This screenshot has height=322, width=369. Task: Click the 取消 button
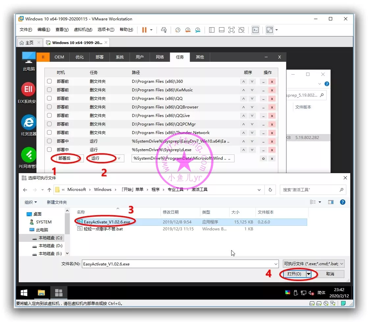pyautogui.click(x=330, y=274)
